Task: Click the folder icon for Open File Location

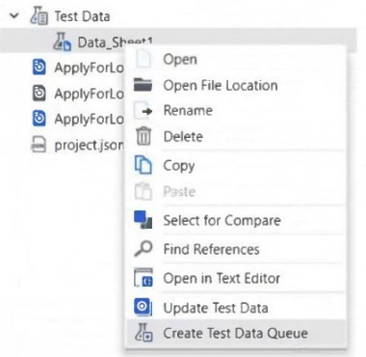Action: (143, 85)
